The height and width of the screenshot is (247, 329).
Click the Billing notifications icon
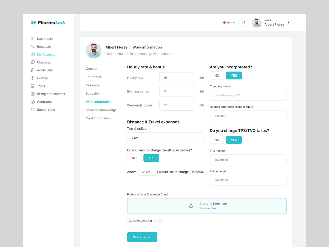tap(33, 94)
